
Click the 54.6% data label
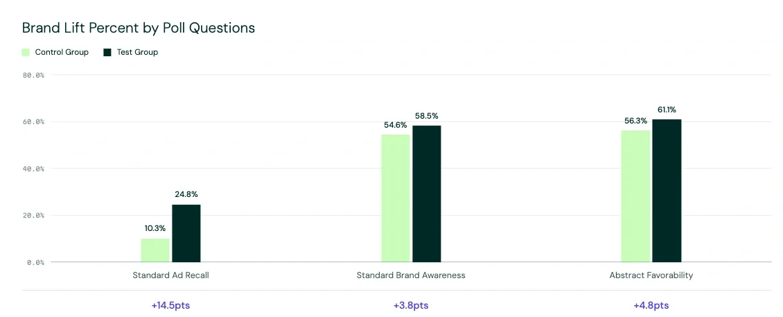coord(396,125)
